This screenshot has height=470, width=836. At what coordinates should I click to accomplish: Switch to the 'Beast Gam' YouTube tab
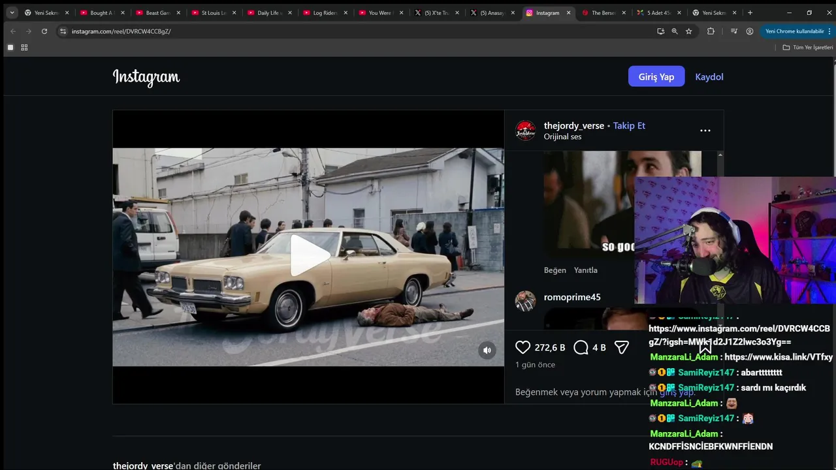tap(157, 12)
